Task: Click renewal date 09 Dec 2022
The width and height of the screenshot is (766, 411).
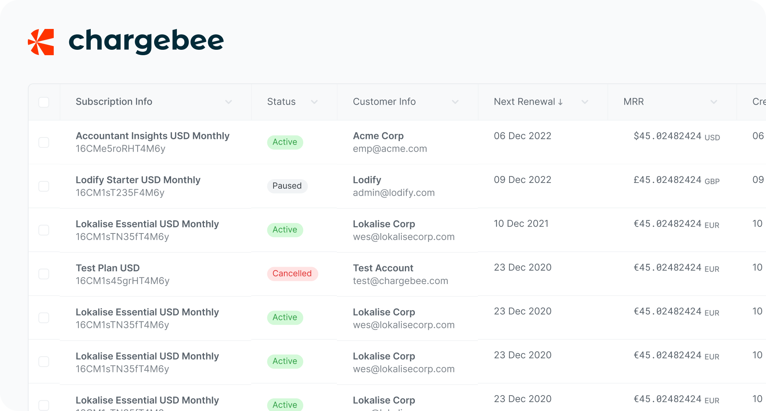Action: click(523, 180)
